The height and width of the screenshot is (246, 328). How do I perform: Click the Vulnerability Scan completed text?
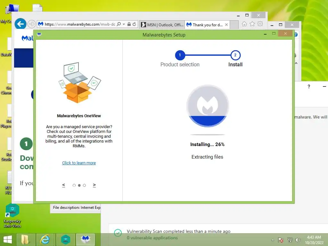pyautogui.click(x=178, y=231)
